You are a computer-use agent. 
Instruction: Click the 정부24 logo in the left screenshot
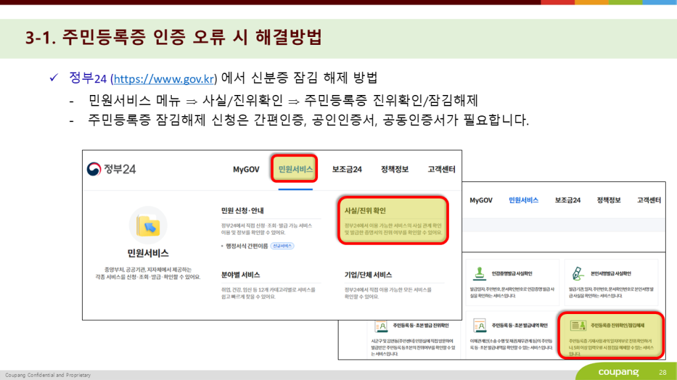coord(112,169)
